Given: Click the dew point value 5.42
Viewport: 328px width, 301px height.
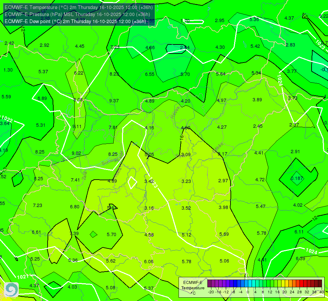Looking at the screenshot, I should [255, 46].
